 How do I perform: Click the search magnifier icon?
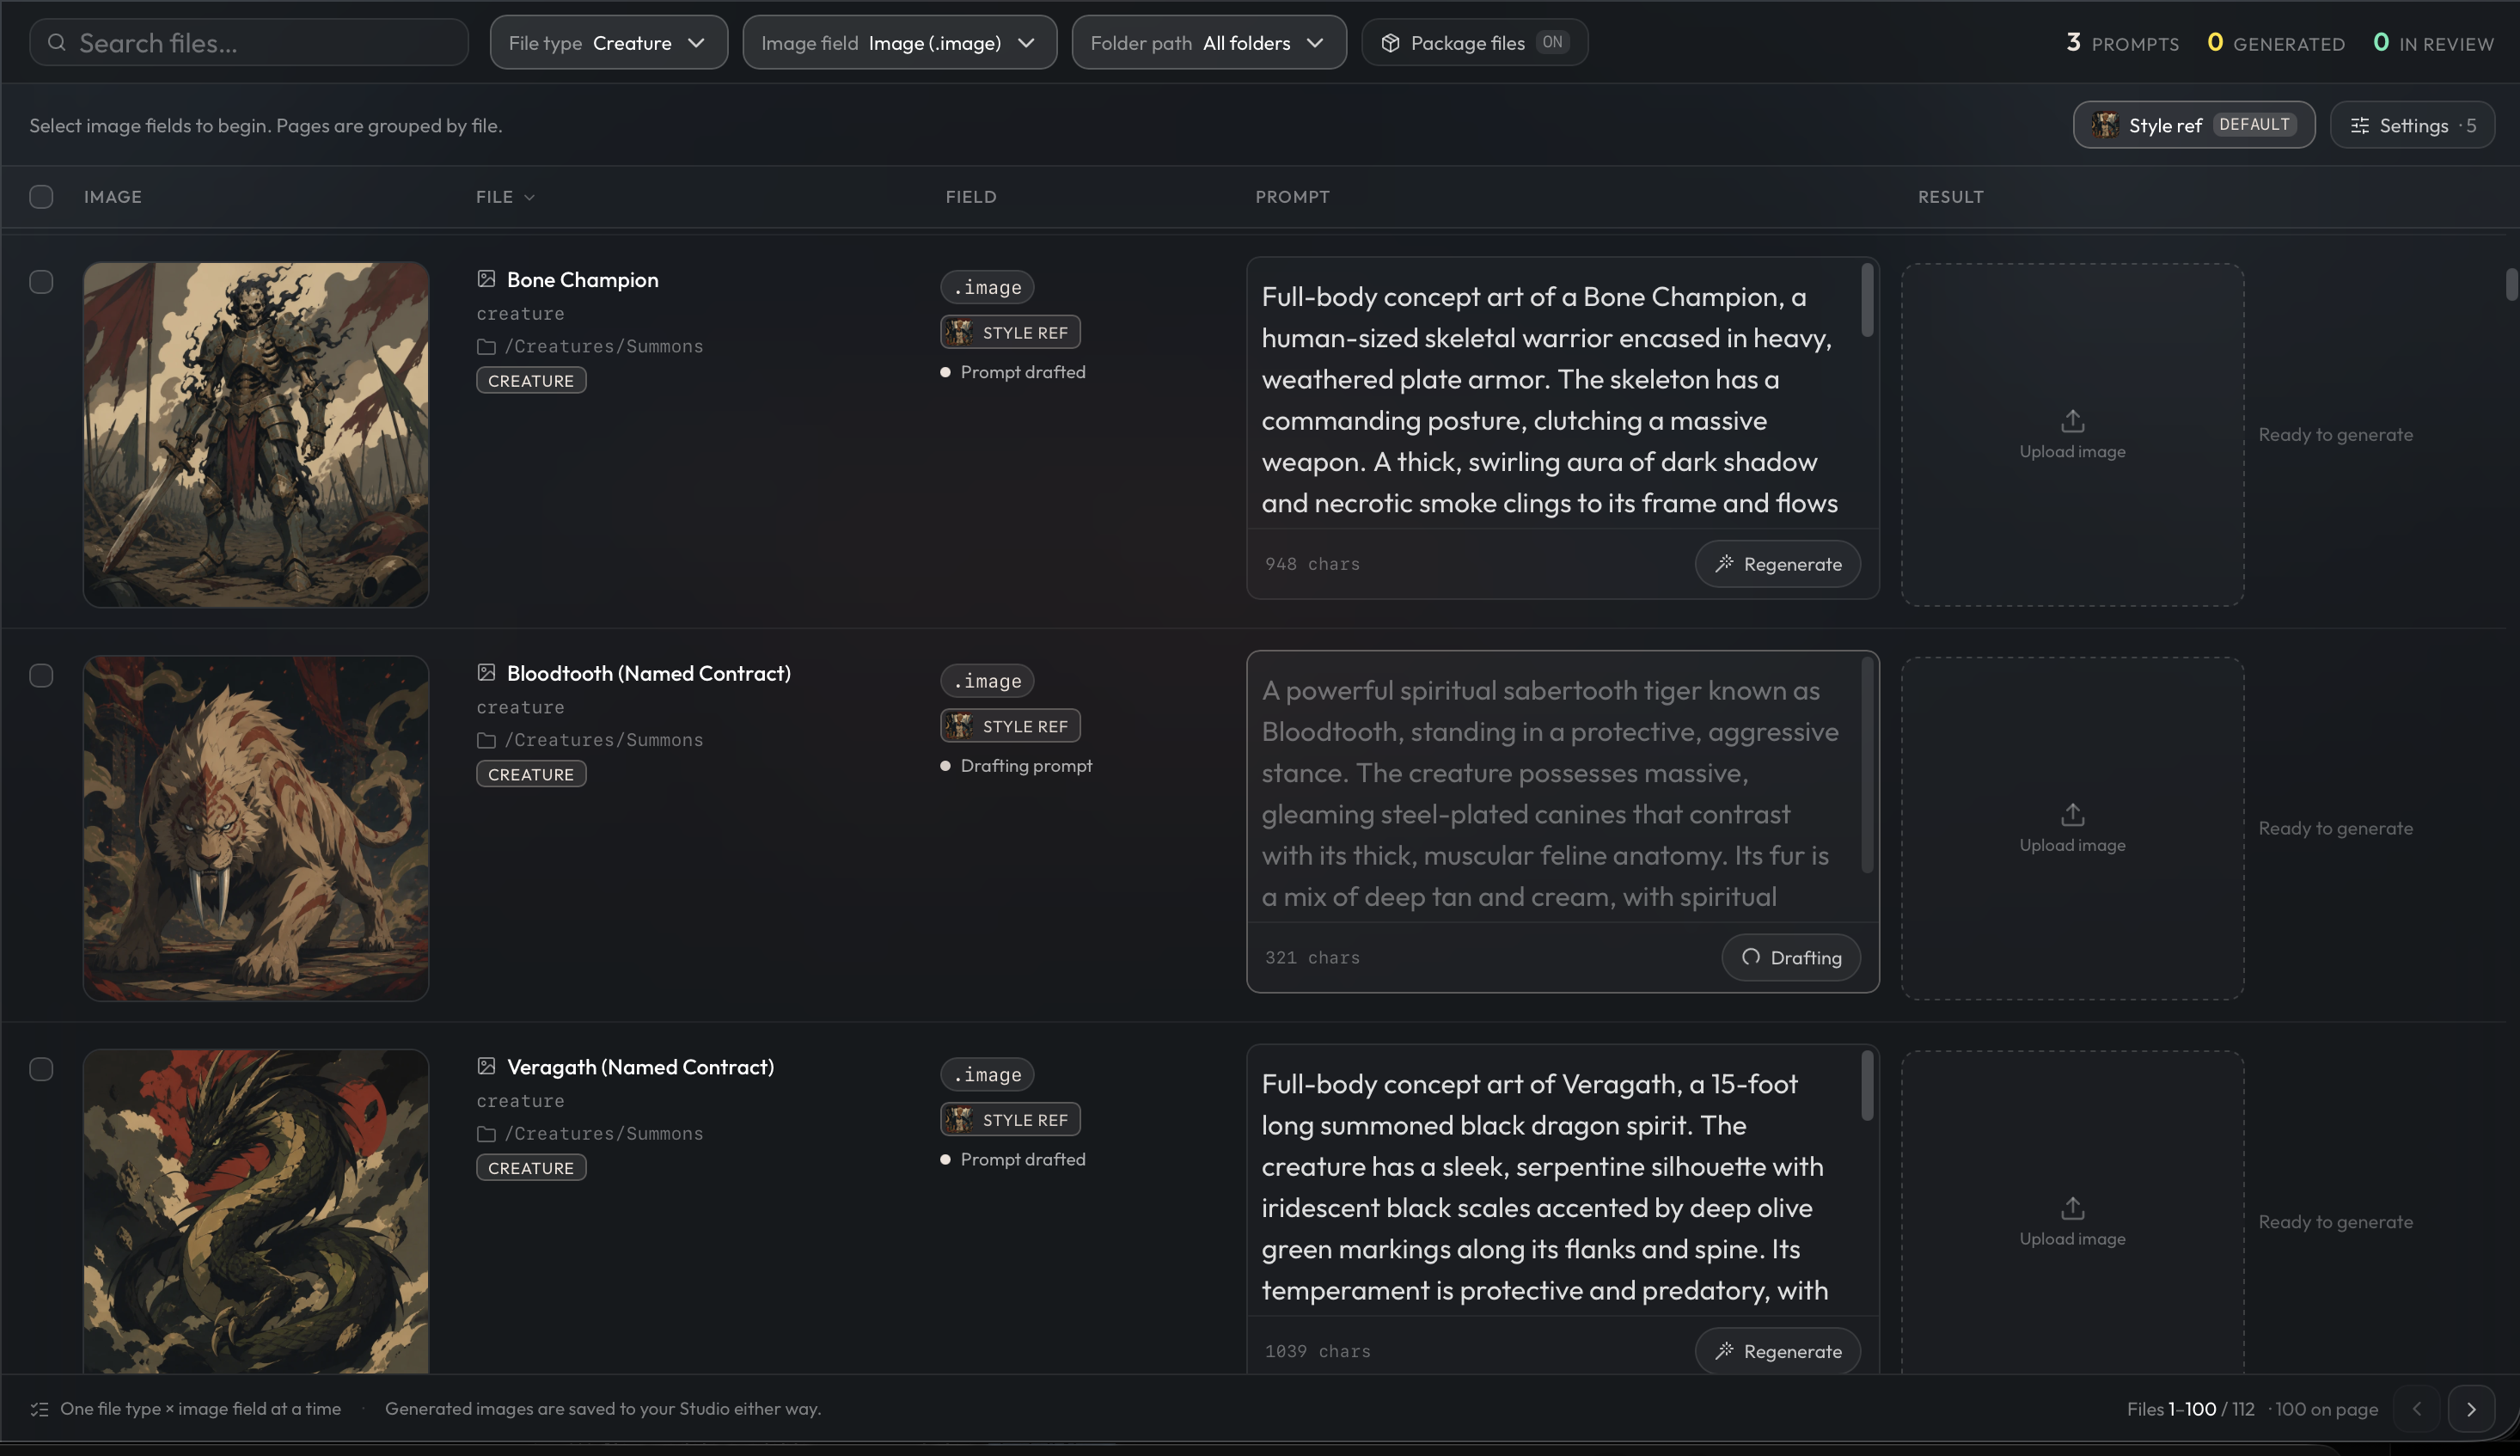click(x=57, y=43)
